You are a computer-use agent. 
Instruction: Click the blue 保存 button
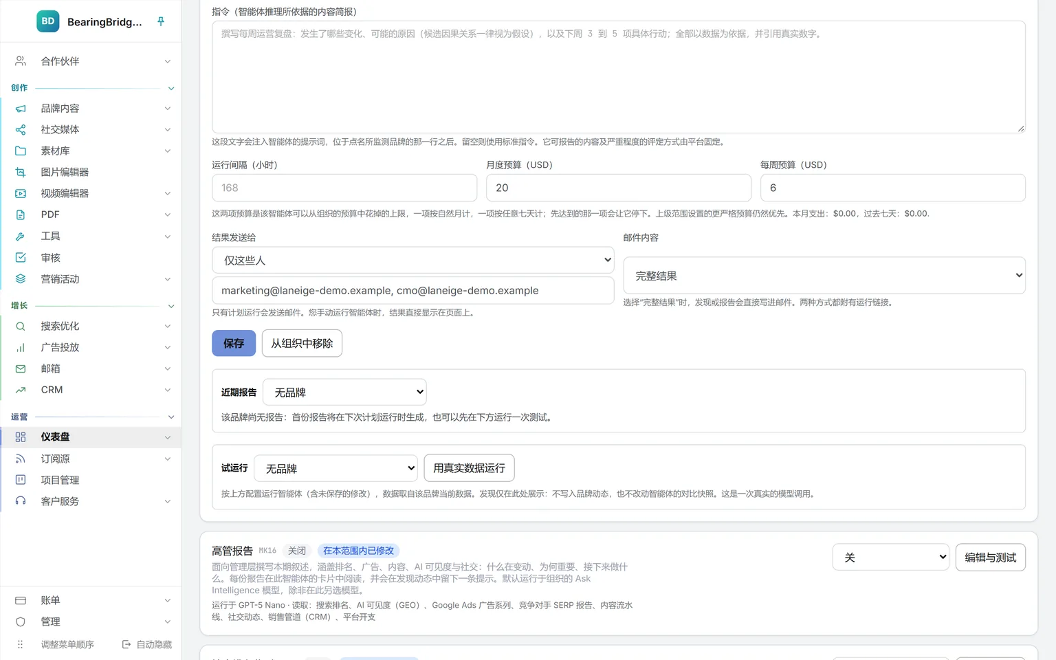pyautogui.click(x=234, y=344)
